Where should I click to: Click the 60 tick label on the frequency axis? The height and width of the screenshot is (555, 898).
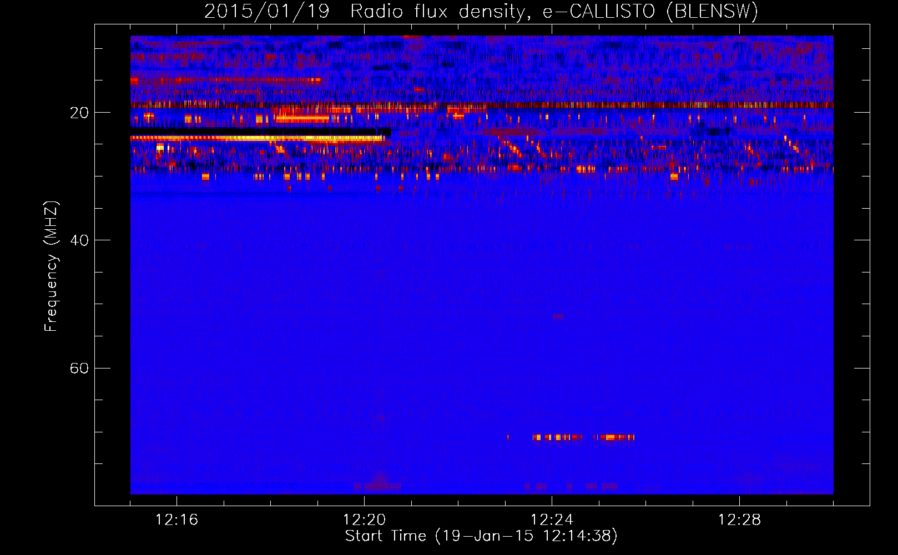click(x=79, y=368)
